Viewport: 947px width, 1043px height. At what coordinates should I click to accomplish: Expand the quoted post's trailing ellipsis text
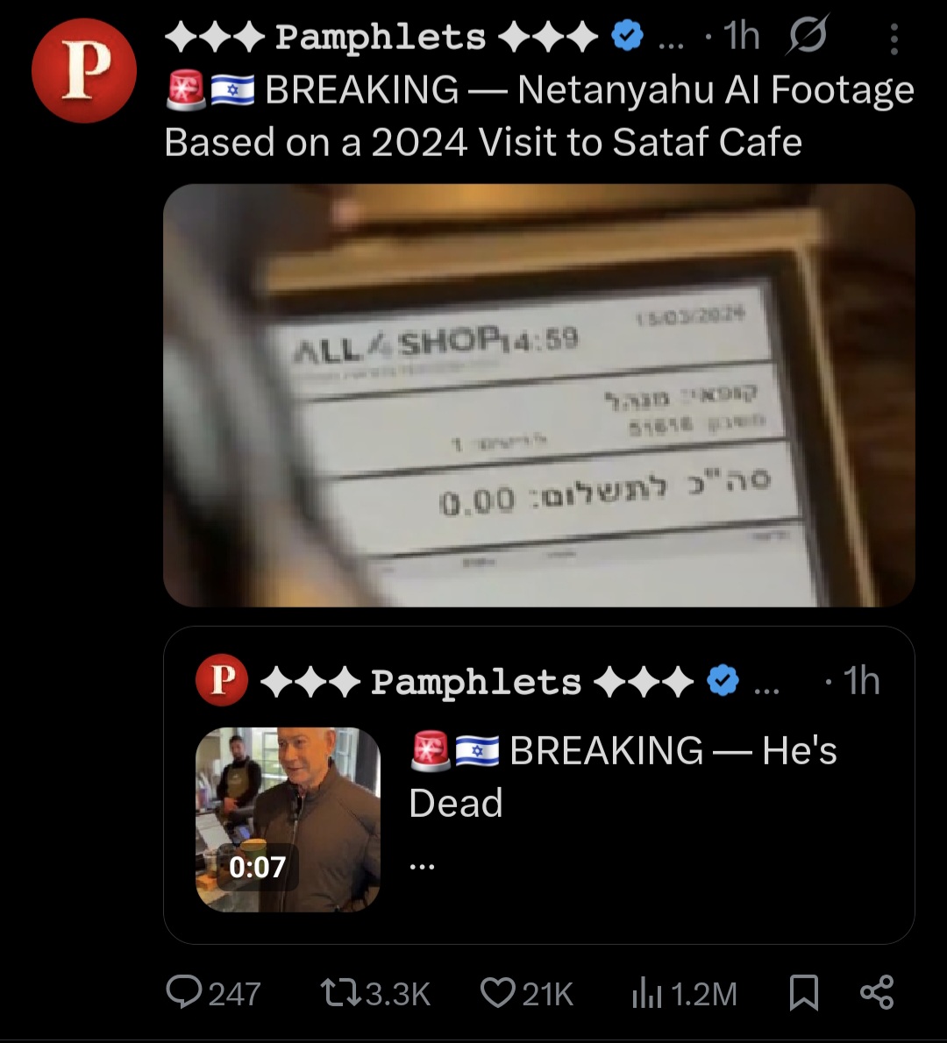pyautogui.click(x=422, y=865)
